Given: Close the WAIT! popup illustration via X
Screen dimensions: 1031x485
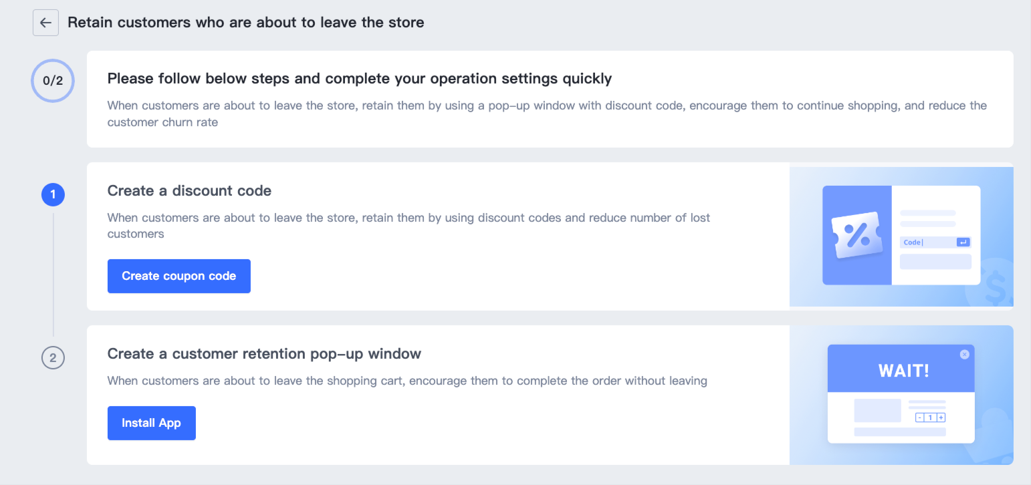Looking at the screenshot, I should coord(964,355).
